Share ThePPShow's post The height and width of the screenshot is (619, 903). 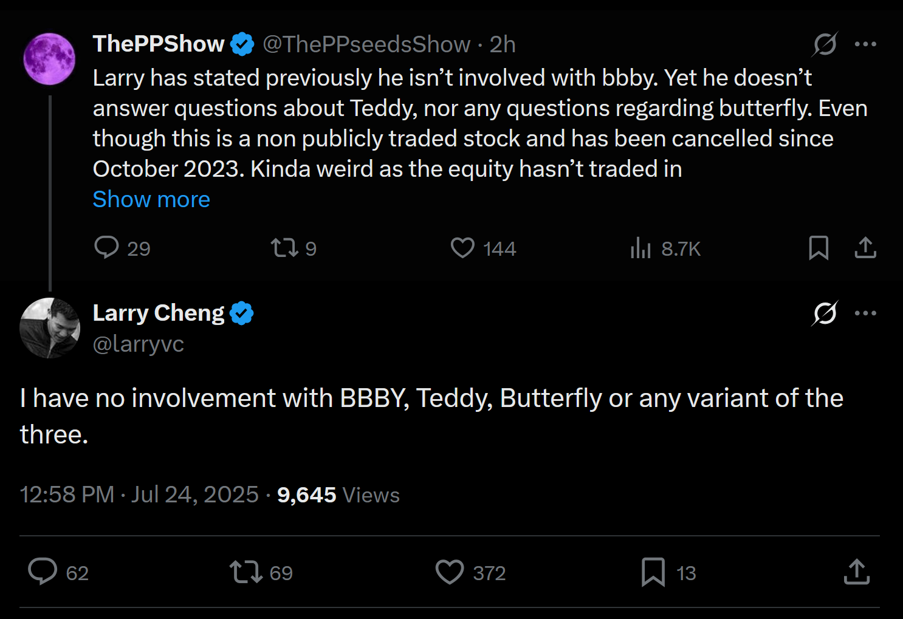point(865,248)
